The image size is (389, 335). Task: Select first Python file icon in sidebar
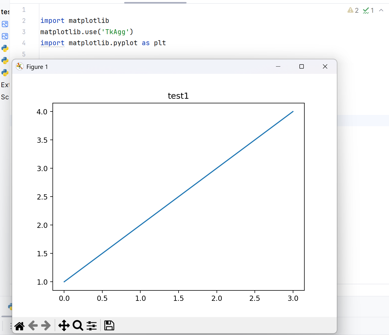5,48
